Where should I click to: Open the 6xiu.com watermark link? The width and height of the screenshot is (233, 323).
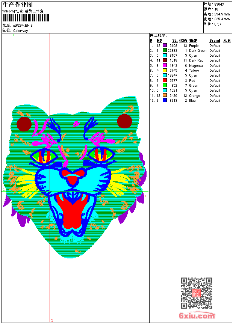tap(197, 315)
